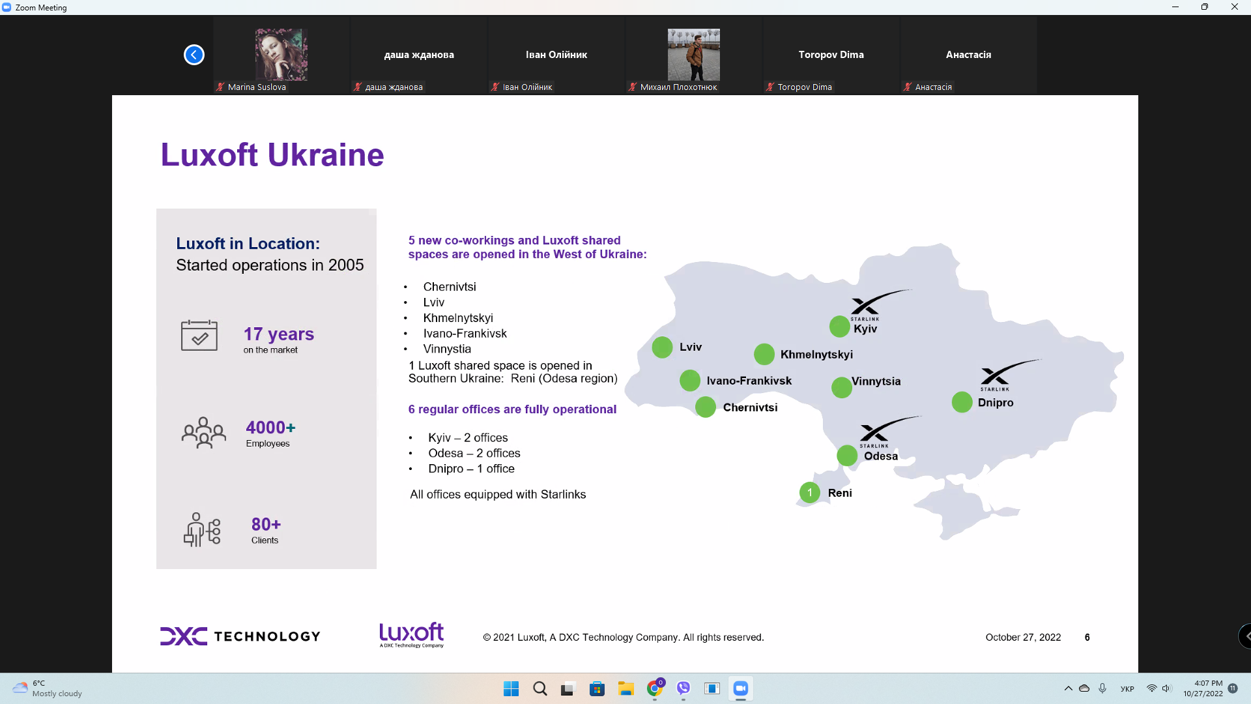Open Microsoft Store from taskbar
The height and width of the screenshot is (704, 1251).
(x=597, y=688)
